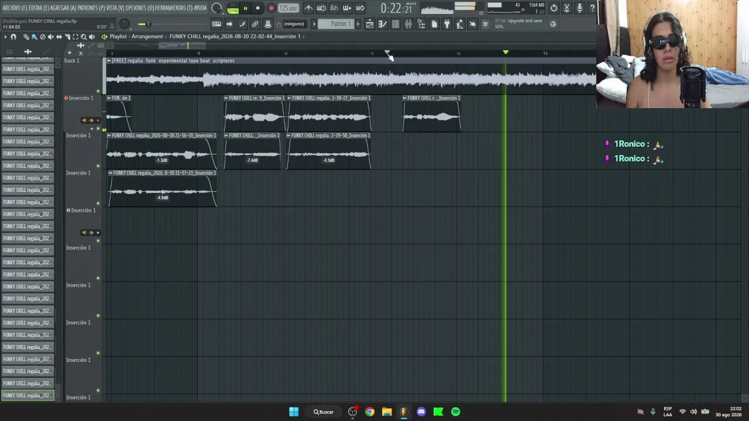Toggle the link-to-controller chain icon
The height and width of the screenshot is (421, 749).
tap(255, 24)
